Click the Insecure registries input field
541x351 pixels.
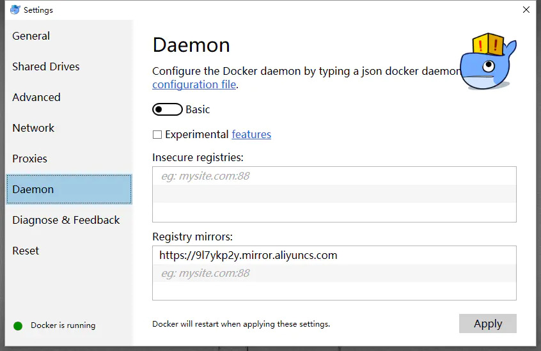click(334, 176)
